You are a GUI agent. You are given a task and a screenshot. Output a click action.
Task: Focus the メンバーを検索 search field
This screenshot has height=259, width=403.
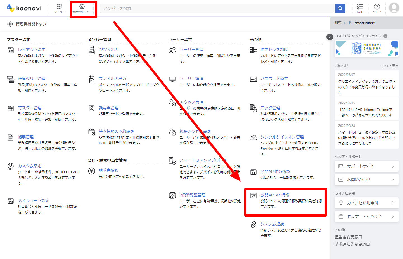point(217,8)
